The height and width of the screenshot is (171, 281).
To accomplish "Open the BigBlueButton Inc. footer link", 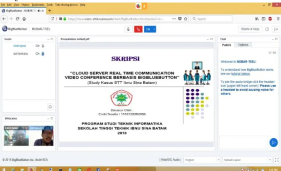I will [23, 160].
